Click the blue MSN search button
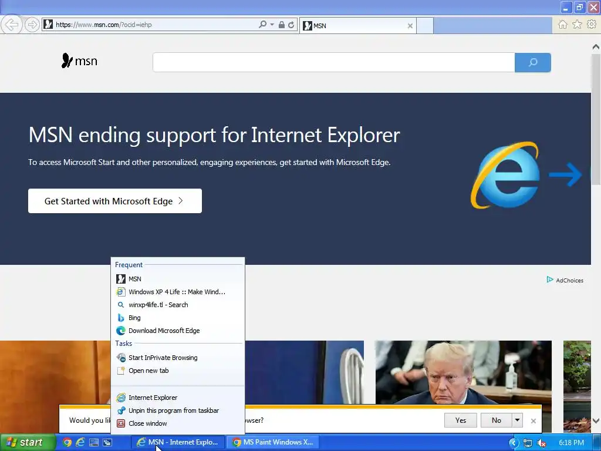The height and width of the screenshot is (451, 601). tap(533, 62)
